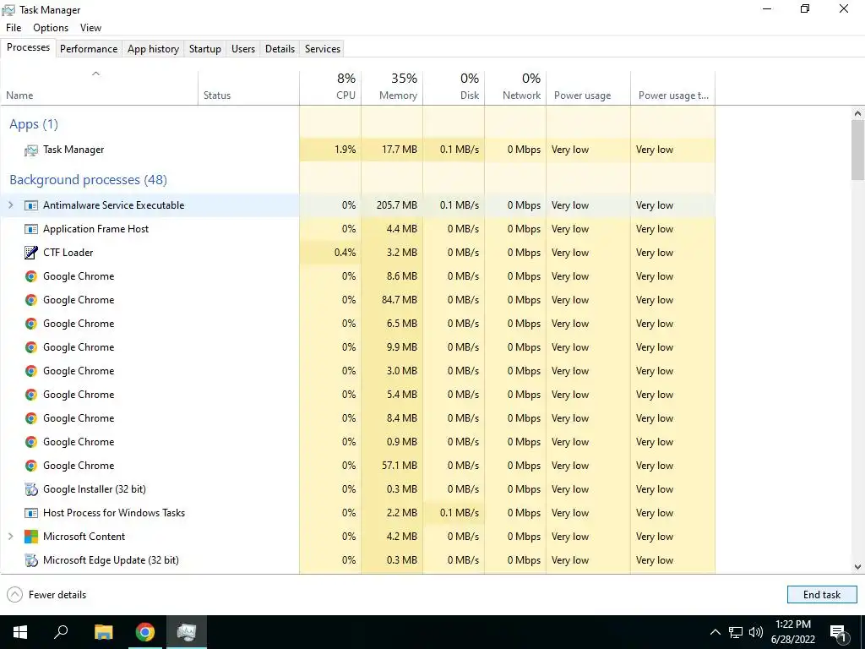Image resolution: width=865 pixels, height=649 pixels.
Task: Collapse view using Fewer details arrow
Action: point(15,594)
